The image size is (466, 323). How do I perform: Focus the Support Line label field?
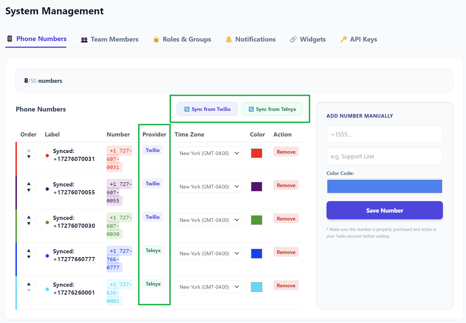384,156
